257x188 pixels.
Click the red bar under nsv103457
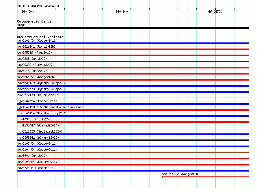pyautogui.click(x=133, y=122)
